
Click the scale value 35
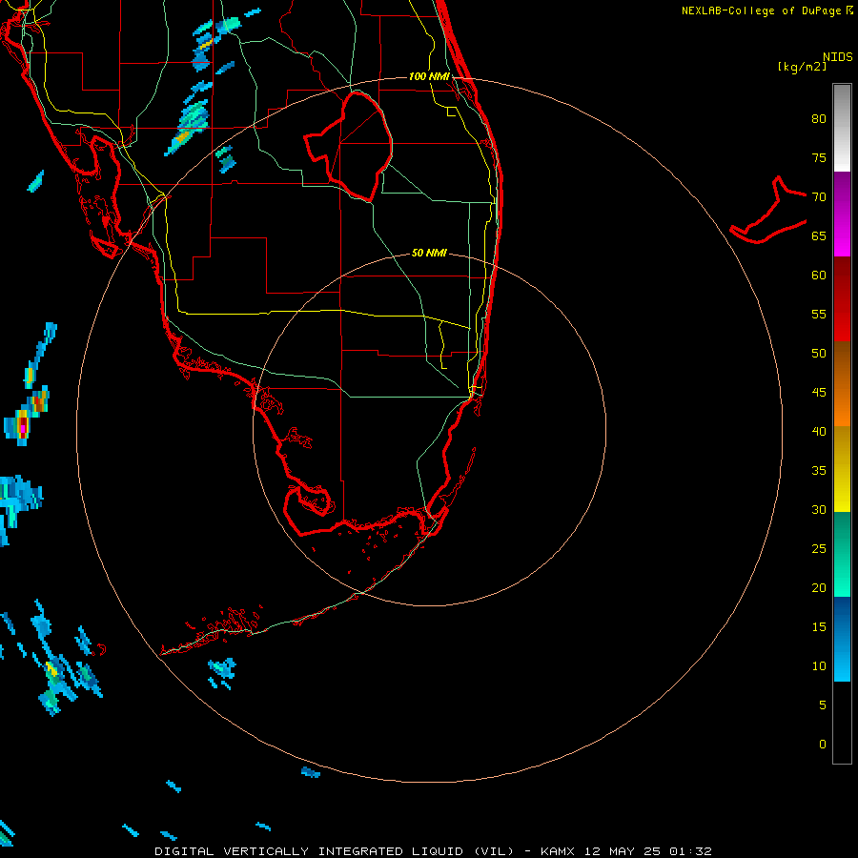(x=819, y=471)
